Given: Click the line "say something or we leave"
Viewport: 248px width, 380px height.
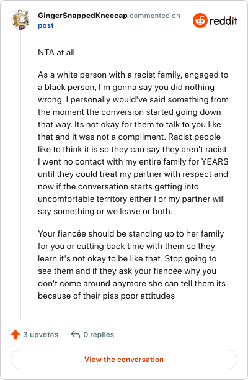Looking at the screenshot, I should (105, 211).
